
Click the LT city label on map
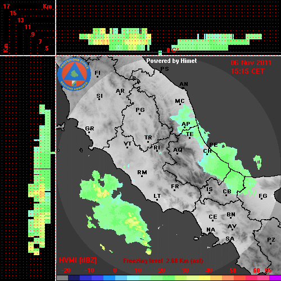click(157, 196)
